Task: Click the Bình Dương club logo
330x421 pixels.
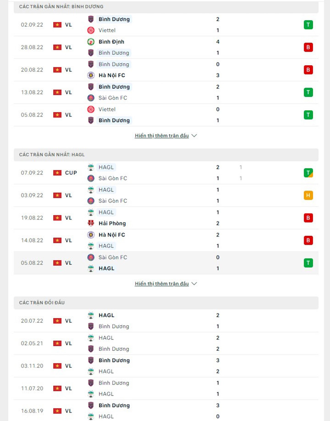Action: pyautogui.click(x=92, y=19)
